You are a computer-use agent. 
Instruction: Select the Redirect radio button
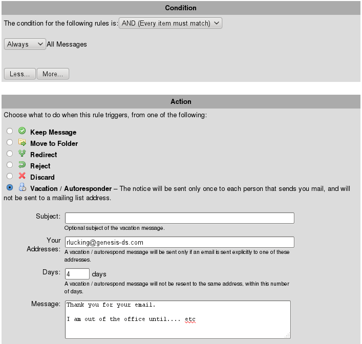(10, 154)
